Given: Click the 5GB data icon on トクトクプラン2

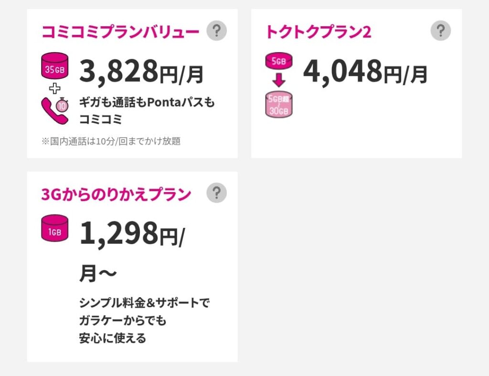Looking at the screenshot, I should click(278, 61).
